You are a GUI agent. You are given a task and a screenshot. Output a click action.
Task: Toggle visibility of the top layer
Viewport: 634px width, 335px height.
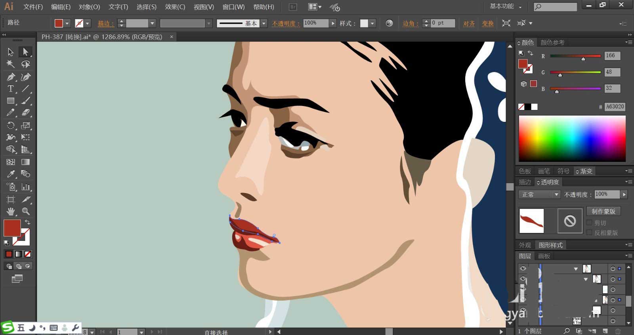[523, 269]
